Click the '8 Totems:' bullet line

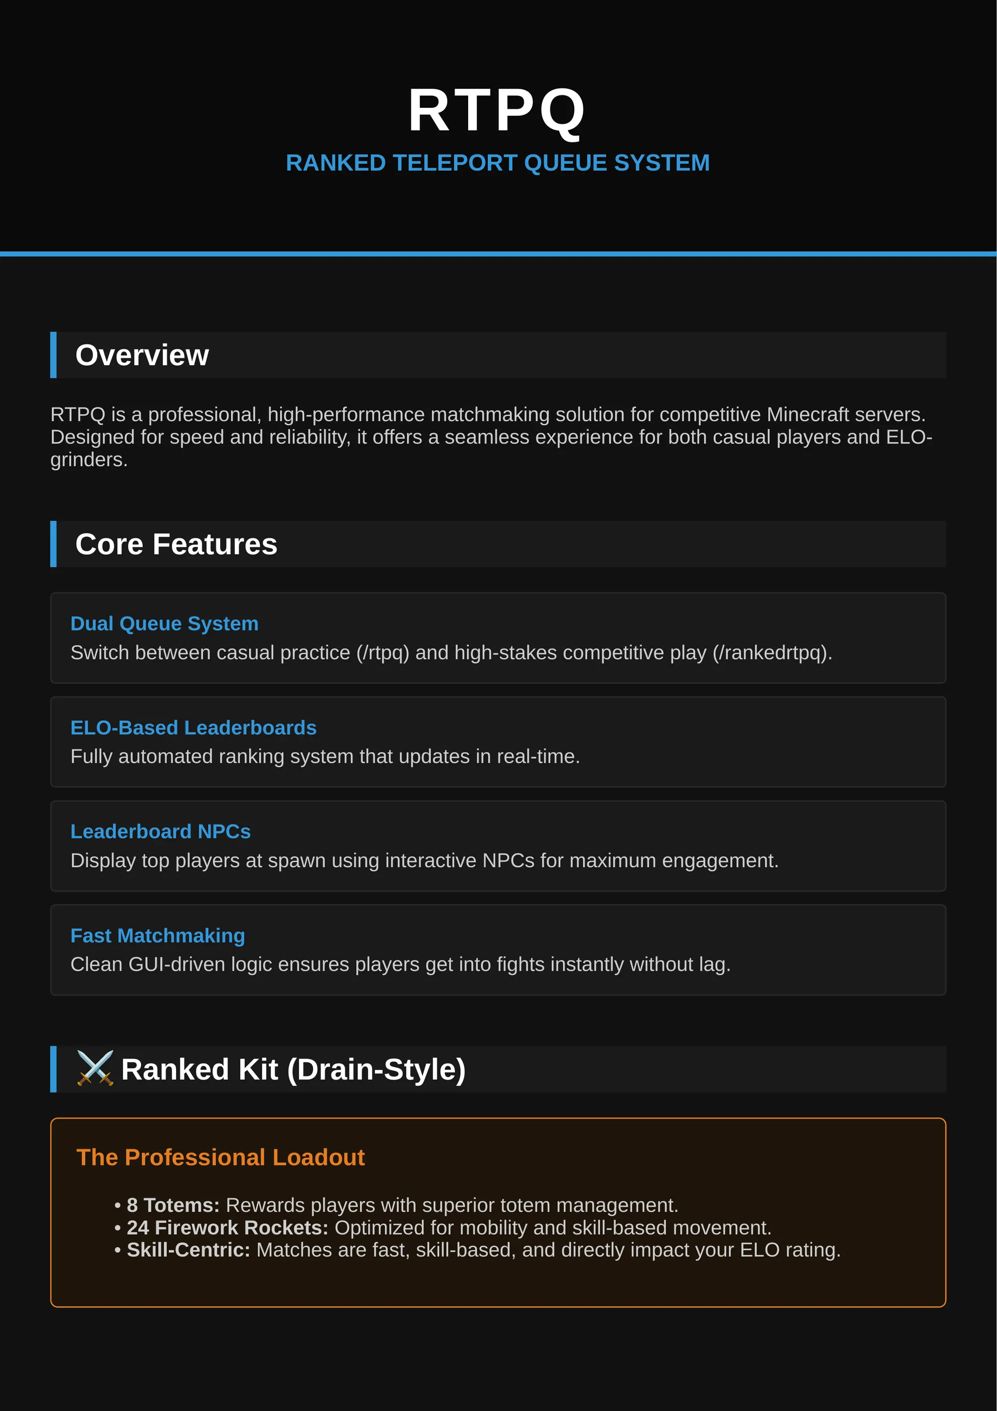(x=397, y=1205)
